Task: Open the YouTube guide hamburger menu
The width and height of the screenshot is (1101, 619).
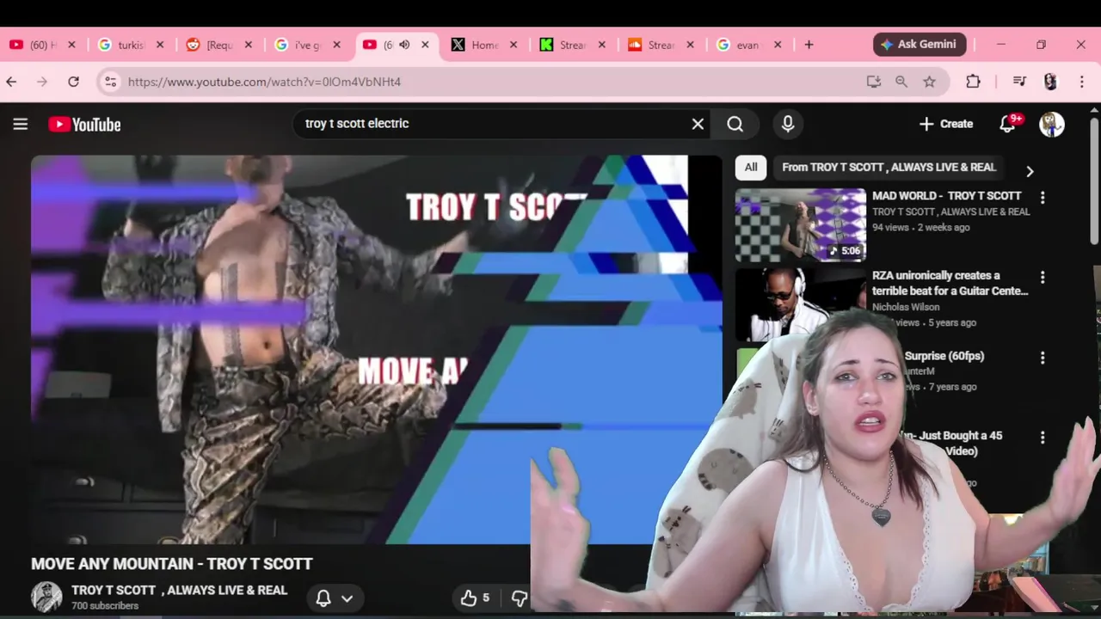Action: click(21, 124)
